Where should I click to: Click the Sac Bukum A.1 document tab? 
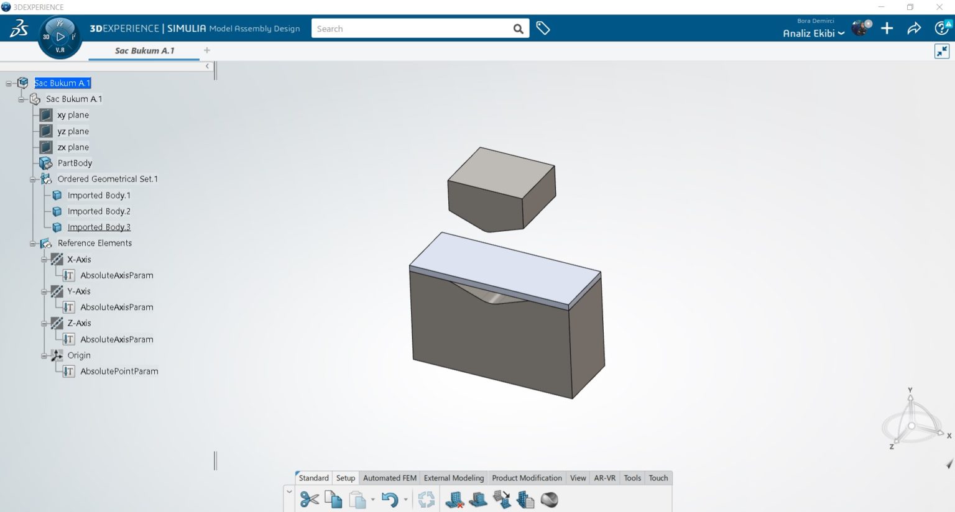[x=144, y=50]
